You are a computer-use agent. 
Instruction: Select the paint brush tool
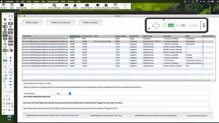tap(7, 104)
